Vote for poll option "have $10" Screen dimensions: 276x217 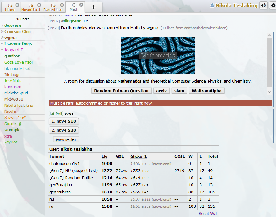point(64,121)
